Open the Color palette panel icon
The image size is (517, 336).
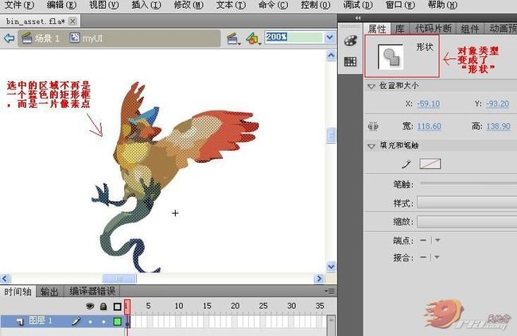pyautogui.click(x=350, y=41)
